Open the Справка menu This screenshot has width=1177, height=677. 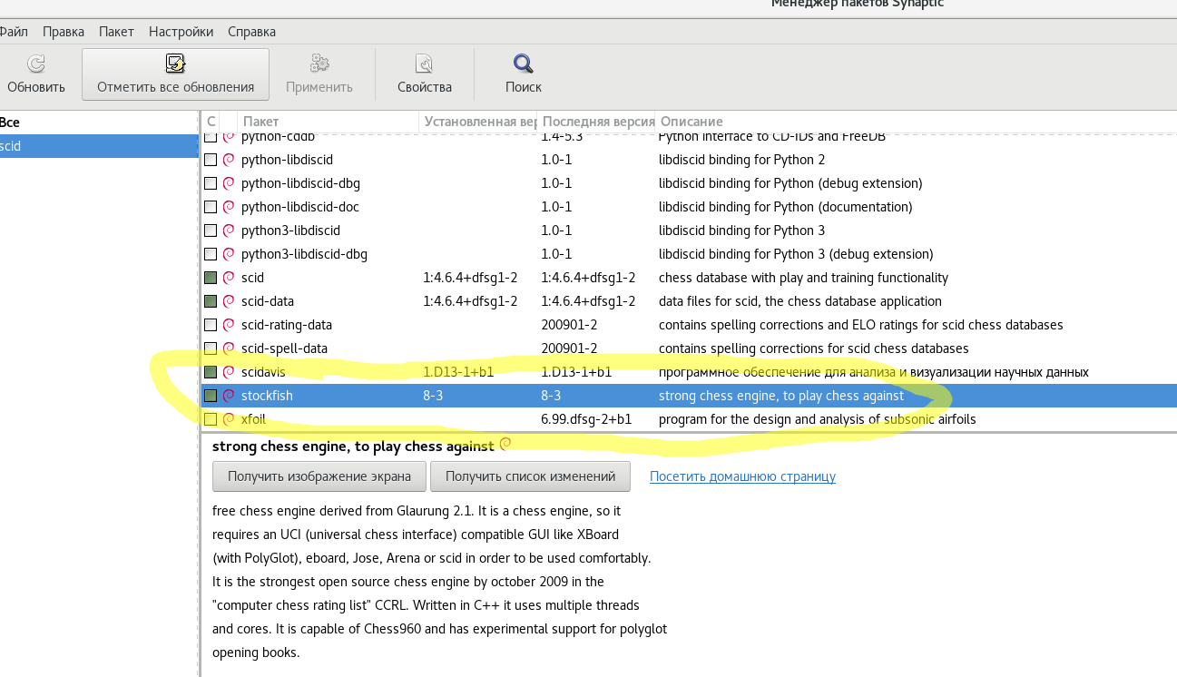click(x=251, y=32)
